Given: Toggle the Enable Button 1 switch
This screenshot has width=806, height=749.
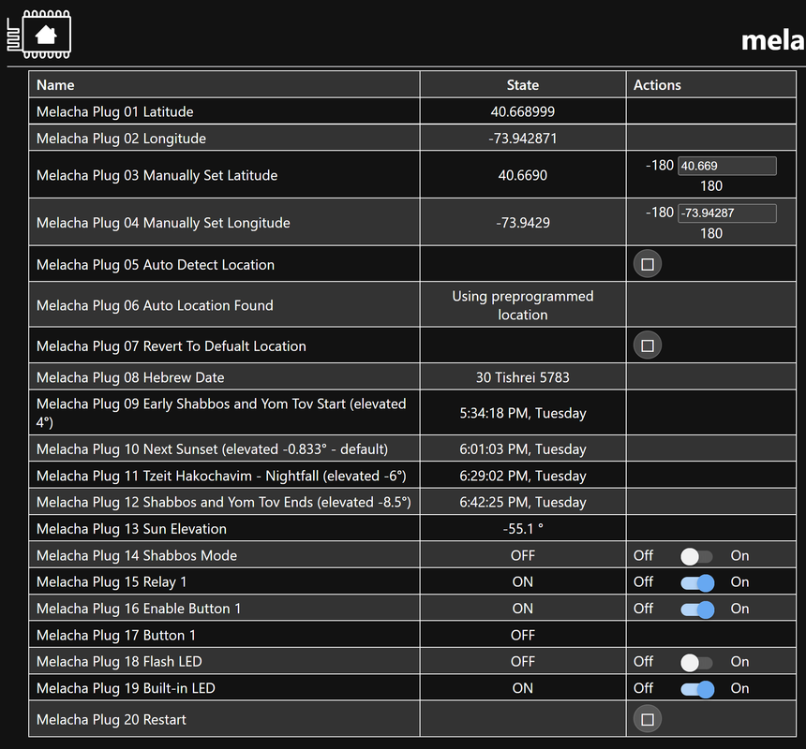Looking at the screenshot, I should click(x=697, y=609).
